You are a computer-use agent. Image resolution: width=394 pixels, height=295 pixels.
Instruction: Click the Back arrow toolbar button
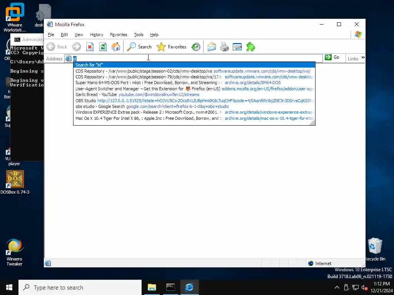pos(57,46)
